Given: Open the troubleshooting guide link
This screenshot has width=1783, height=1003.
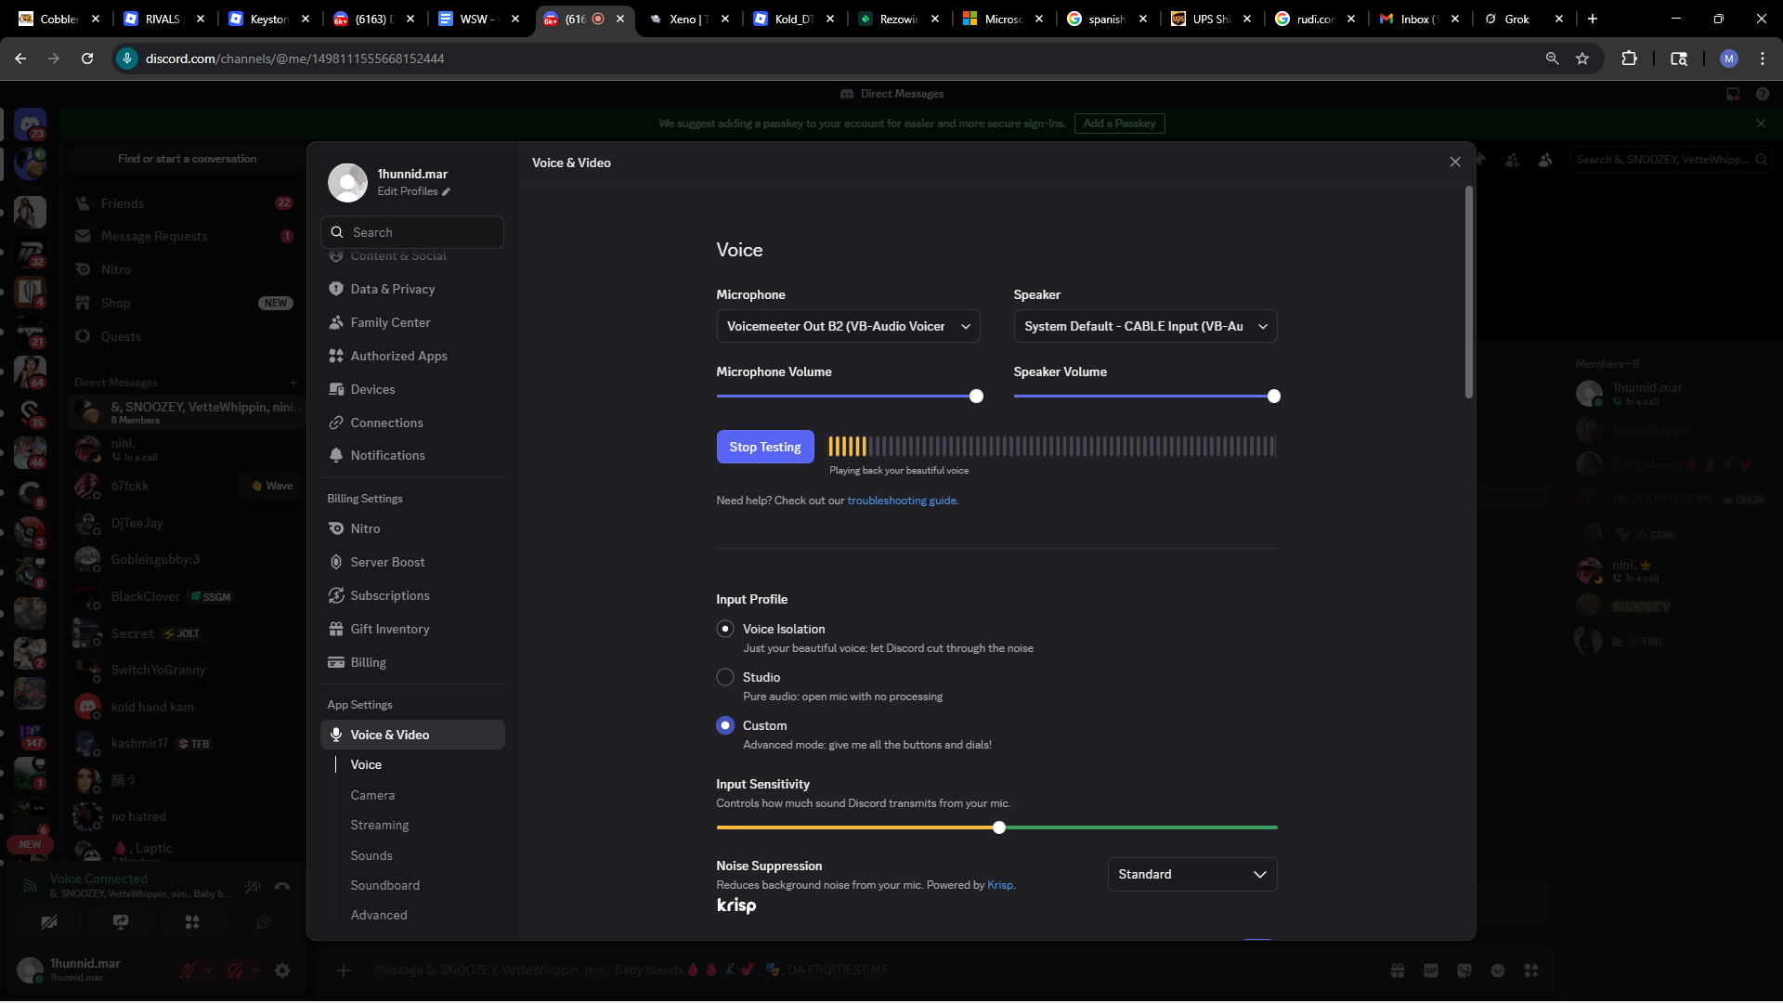Looking at the screenshot, I should click(901, 501).
